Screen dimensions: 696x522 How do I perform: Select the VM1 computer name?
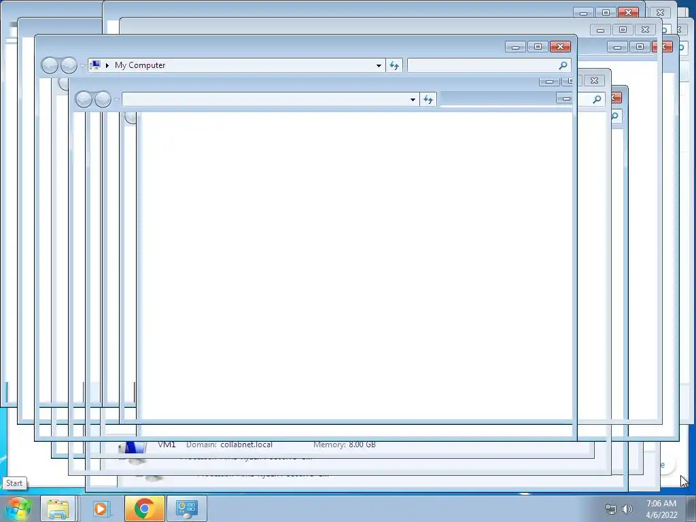pos(167,445)
